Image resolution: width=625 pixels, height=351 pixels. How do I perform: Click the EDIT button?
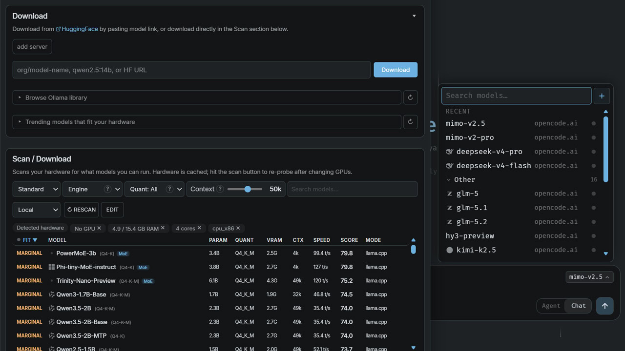click(112, 210)
